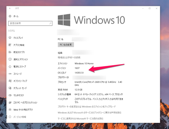Click the 既定のアプリ icon
Image resolution: width=169 pixels, height=129 pixels.
coord(10,52)
